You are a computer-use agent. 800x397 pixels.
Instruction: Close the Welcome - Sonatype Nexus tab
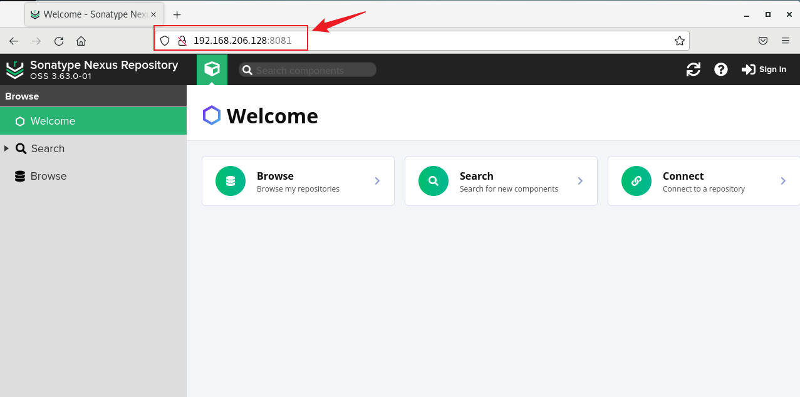153,14
